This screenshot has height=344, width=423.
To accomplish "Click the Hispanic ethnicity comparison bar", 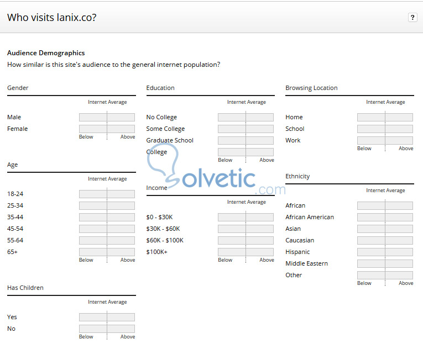I will (385, 252).
